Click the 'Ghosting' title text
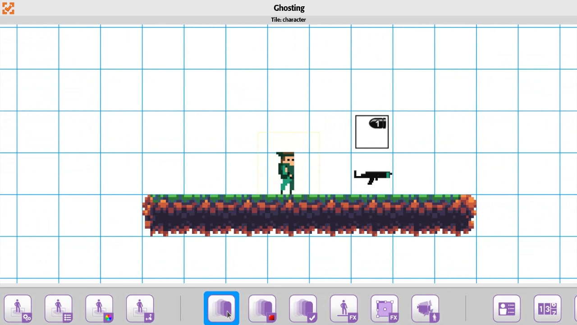This screenshot has width=577, height=325. pyautogui.click(x=289, y=8)
